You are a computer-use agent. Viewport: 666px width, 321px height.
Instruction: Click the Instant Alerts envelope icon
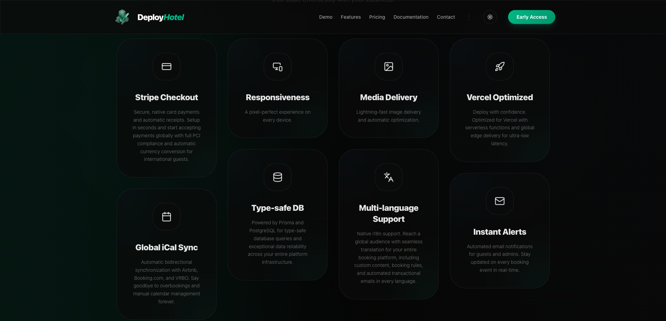(499, 201)
